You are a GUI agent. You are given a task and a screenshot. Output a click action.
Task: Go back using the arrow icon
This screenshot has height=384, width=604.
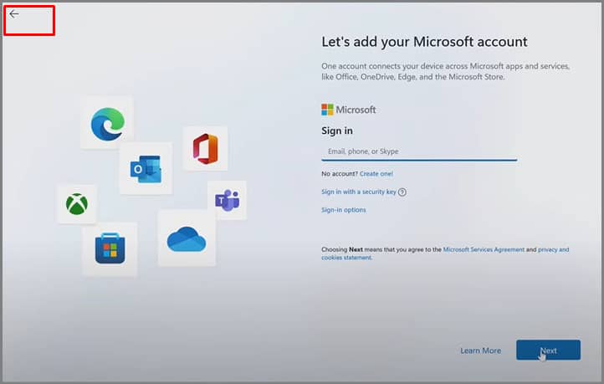(14, 14)
